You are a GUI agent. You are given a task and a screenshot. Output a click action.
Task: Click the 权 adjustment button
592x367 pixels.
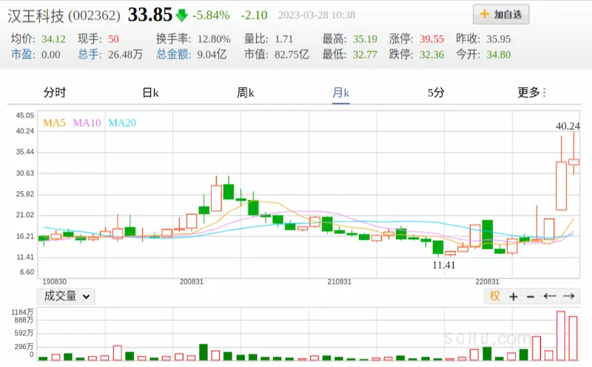[x=494, y=296]
